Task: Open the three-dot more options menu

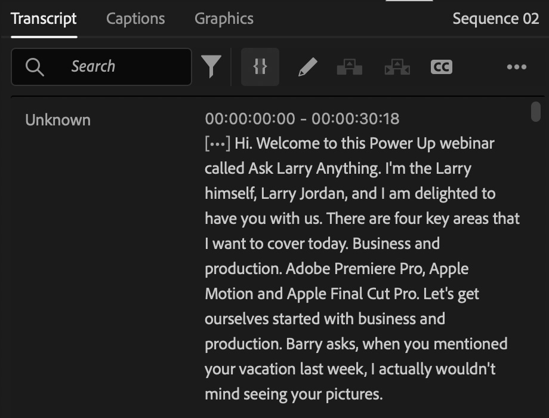Action: coord(516,67)
